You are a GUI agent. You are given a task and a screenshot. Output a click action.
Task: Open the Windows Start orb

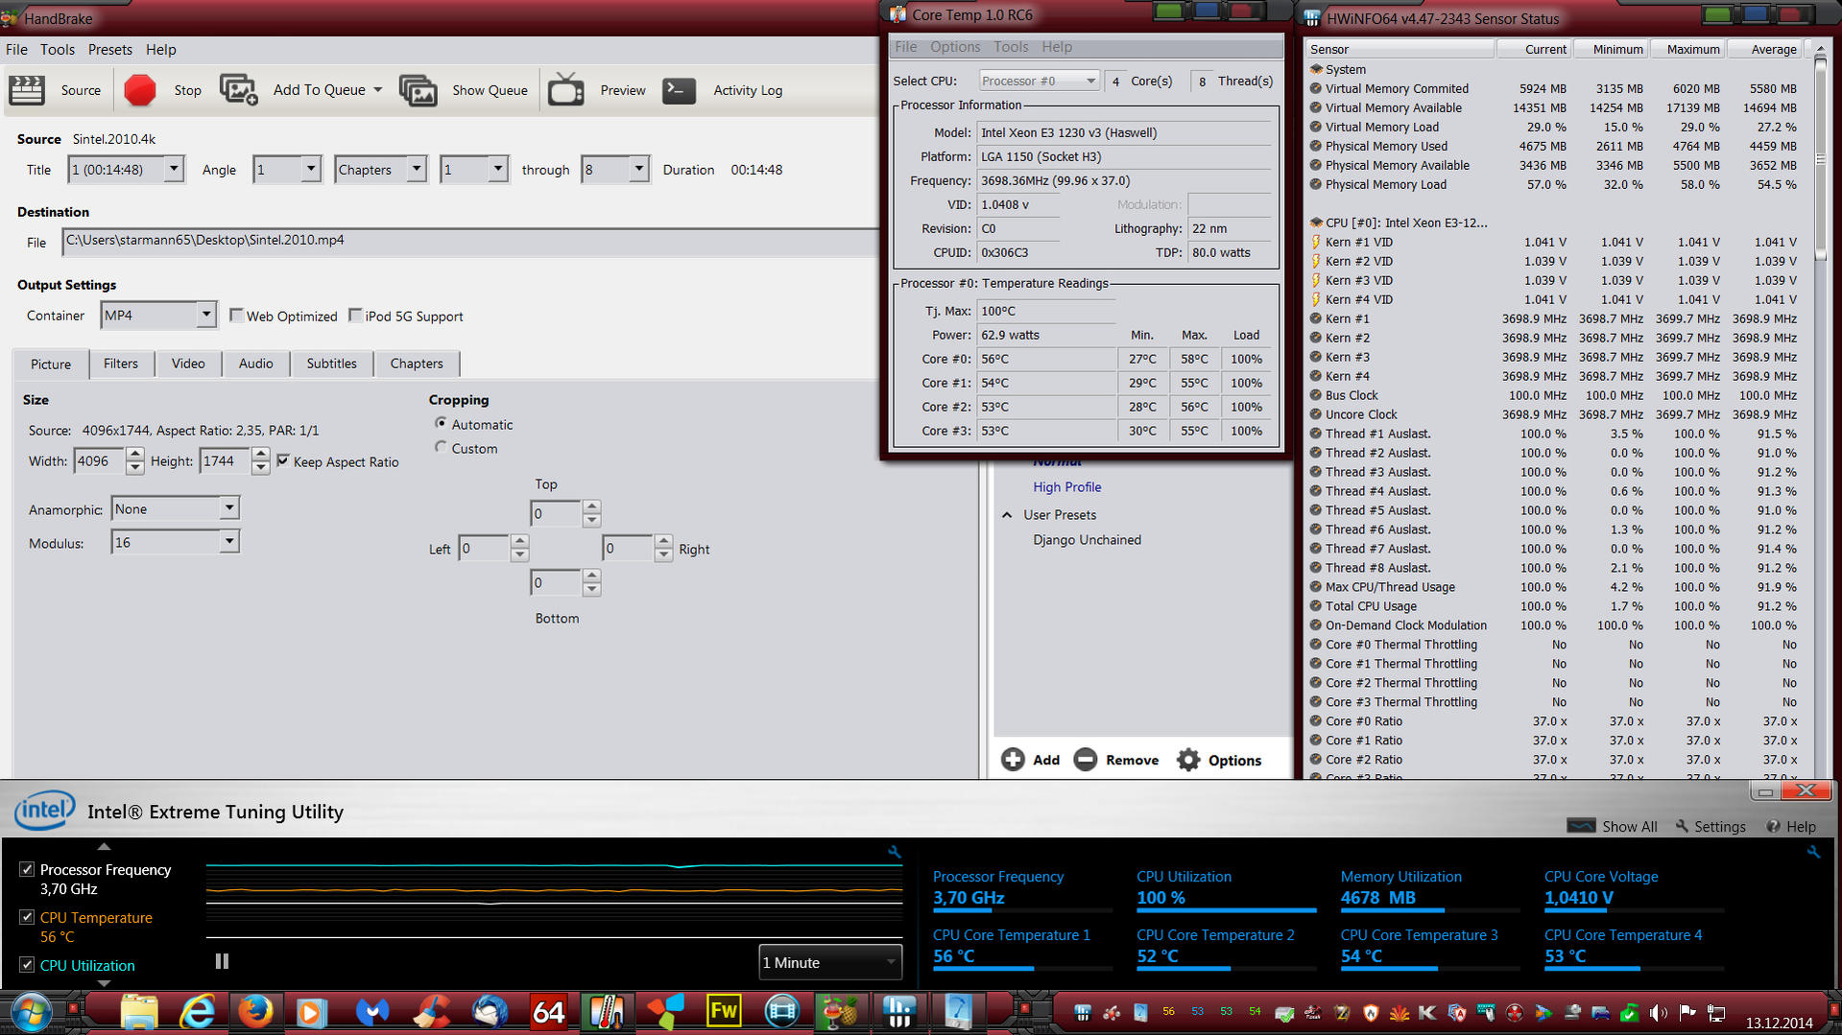tap(30, 1012)
